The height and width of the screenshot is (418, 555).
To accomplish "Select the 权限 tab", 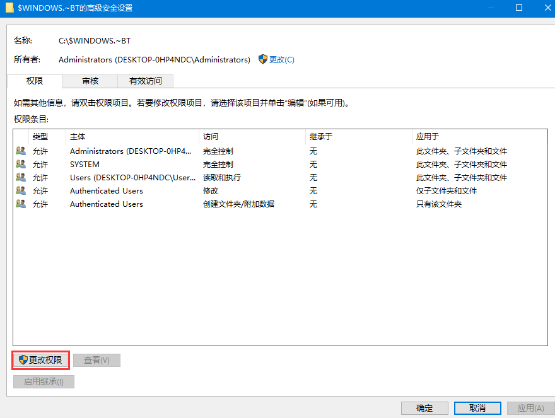I will pos(35,81).
